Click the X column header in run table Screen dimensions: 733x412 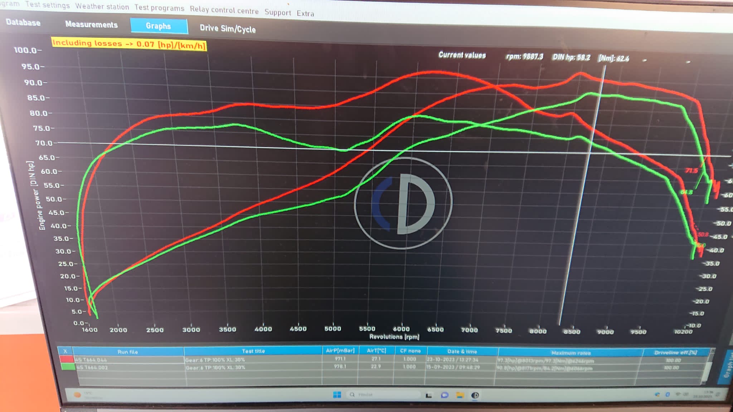click(x=65, y=351)
